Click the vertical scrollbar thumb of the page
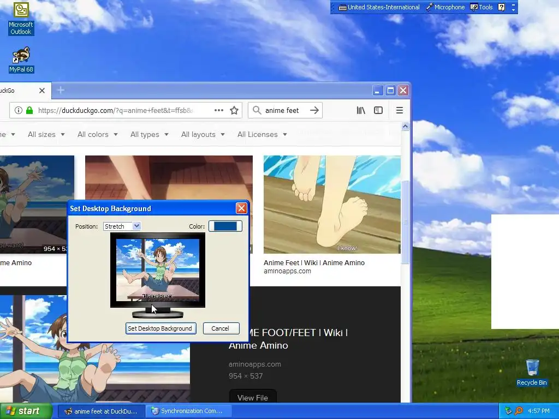 point(405,222)
